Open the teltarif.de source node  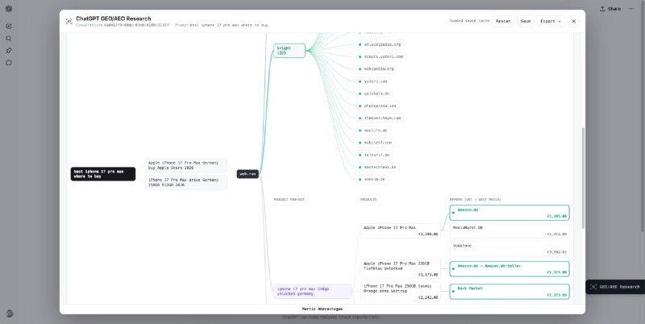coord(374,156)
